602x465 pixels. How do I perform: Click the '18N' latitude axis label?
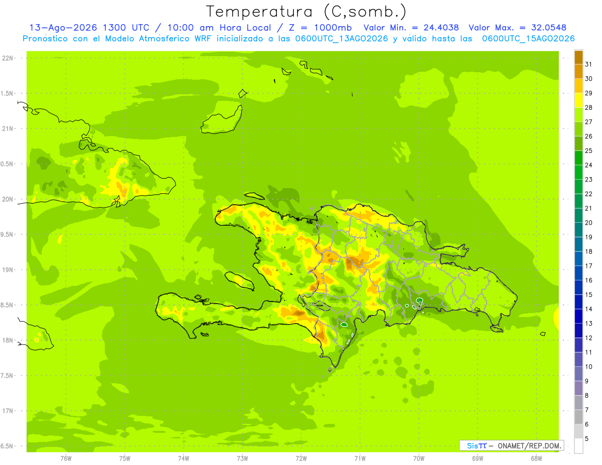pos(8,341)
